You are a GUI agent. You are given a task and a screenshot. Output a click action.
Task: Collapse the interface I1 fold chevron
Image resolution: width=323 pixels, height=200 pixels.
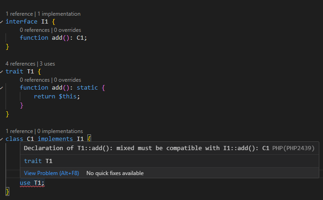pyautogui.click(x=2, y=22)
